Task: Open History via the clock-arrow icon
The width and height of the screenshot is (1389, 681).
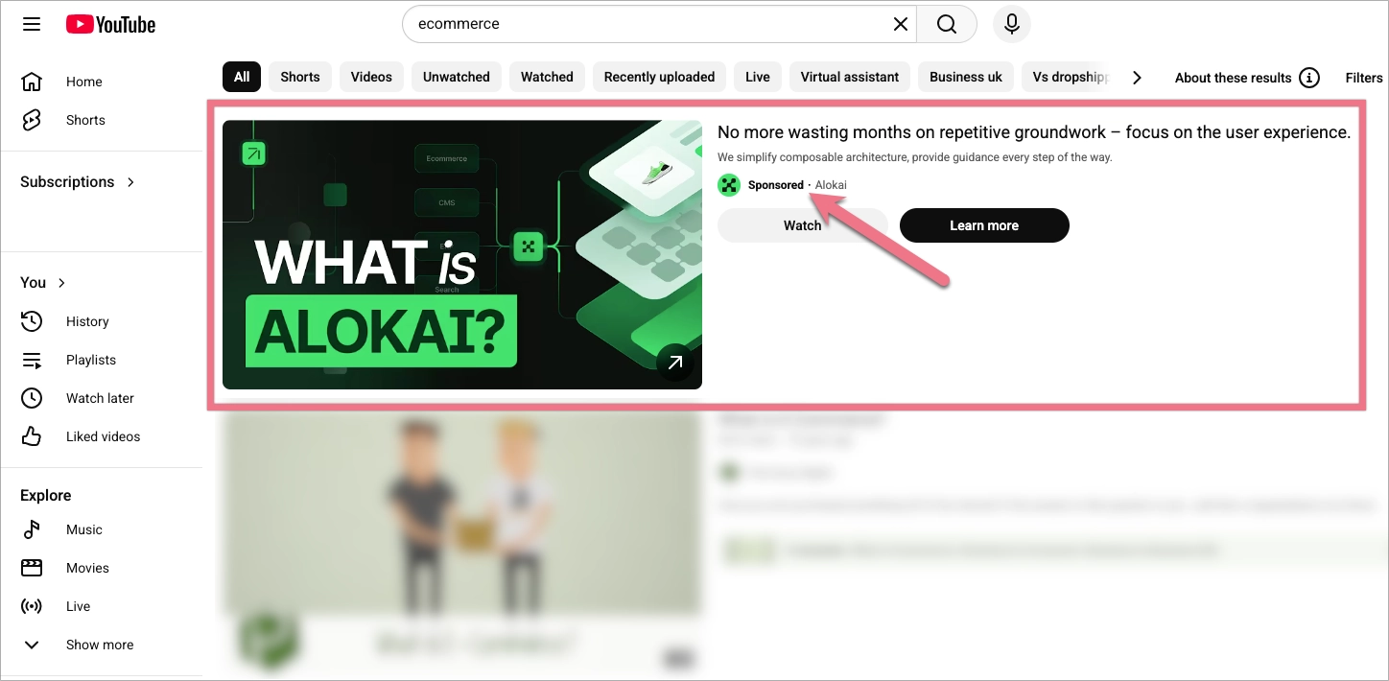Action: [x=32, y=320]
